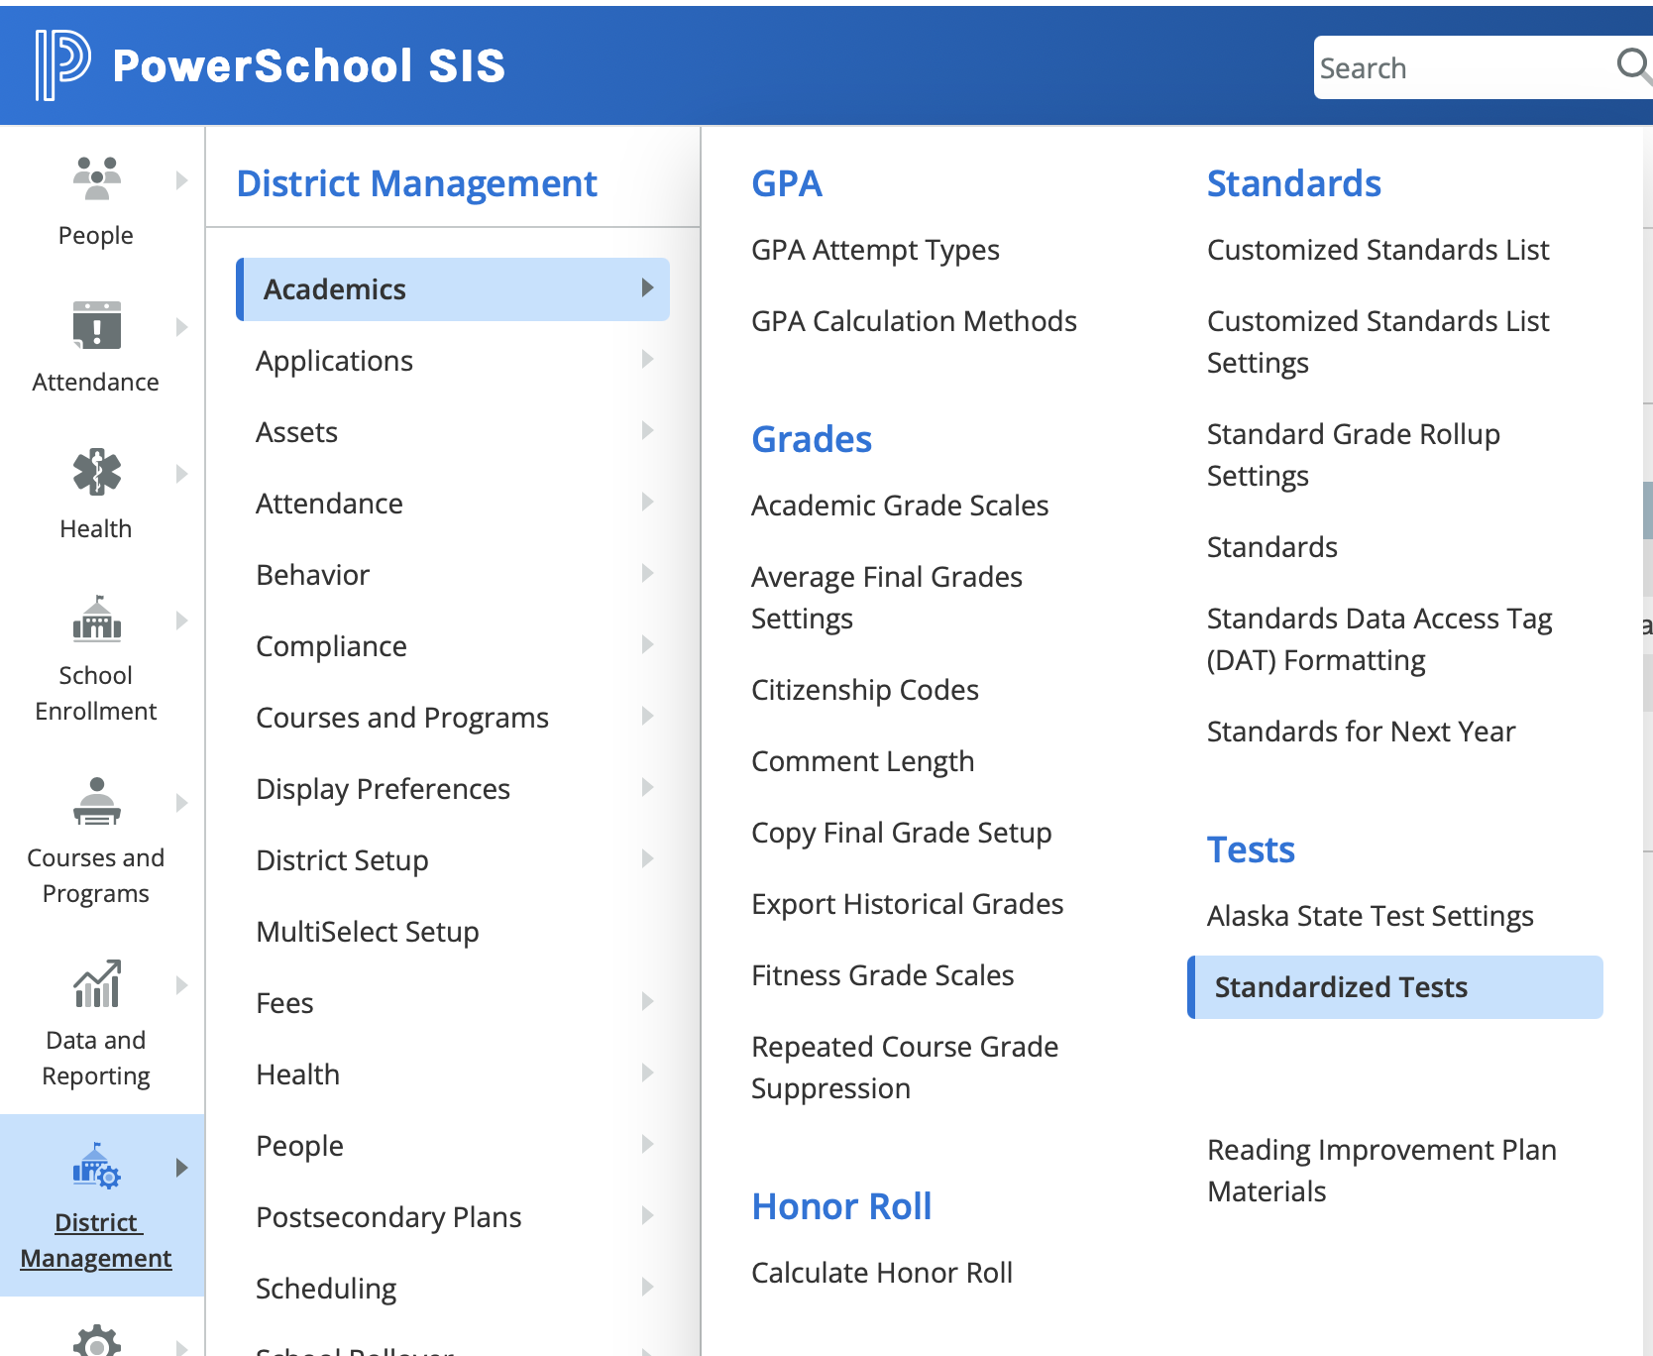Click the District Management gear icon
1653x1356 pixels.
[94, 1170]
